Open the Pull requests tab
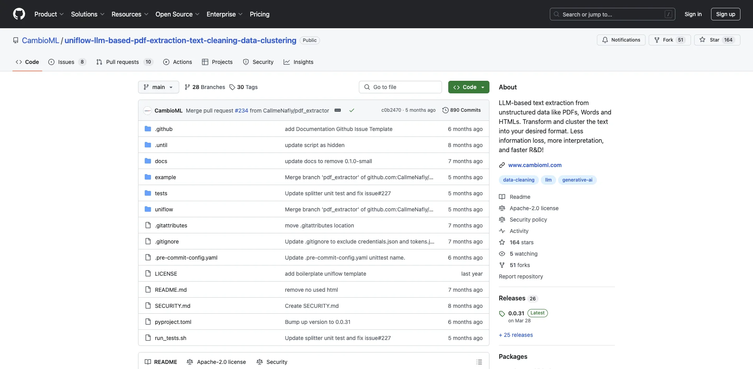 pyautogui.click(x=124, y=62)
